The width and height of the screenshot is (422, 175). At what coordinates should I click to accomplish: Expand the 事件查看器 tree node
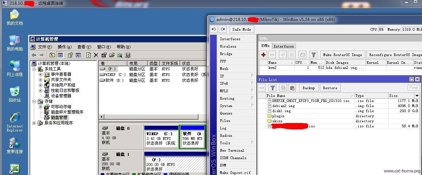(41, 74)
